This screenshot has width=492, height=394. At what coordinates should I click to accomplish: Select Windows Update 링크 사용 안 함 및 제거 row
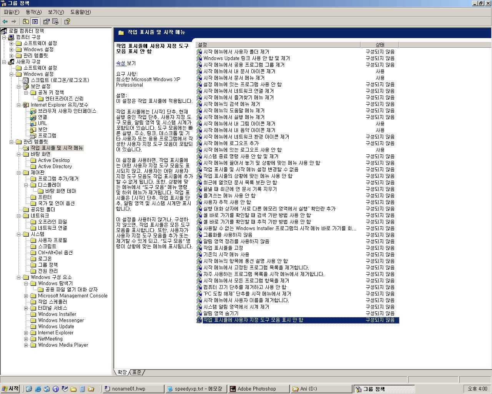click(x=298, y=58)
